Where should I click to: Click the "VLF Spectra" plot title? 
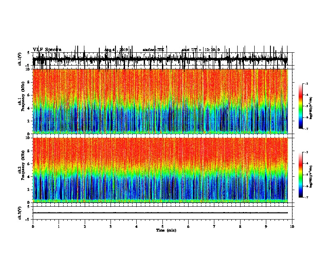(47, 50)
